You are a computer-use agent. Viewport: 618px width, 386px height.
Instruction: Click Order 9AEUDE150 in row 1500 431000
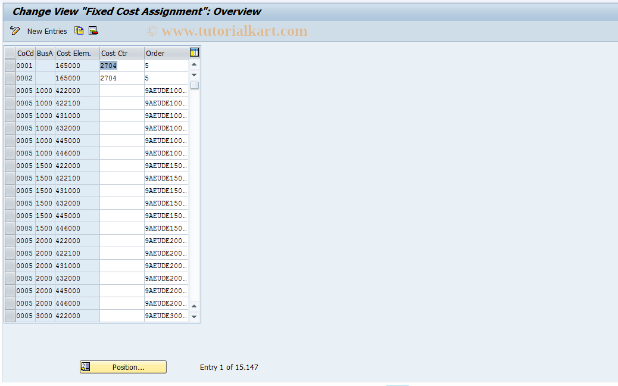click(166, 191)
